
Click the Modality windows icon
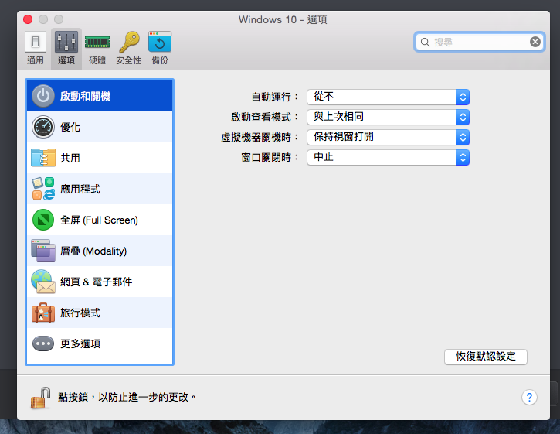tap(43, 251)
